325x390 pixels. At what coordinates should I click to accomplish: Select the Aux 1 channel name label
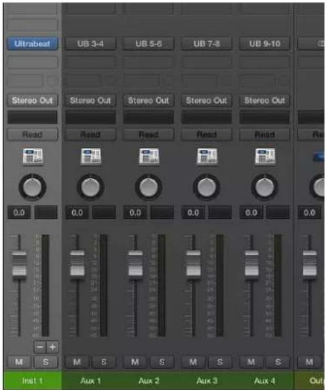91,381
